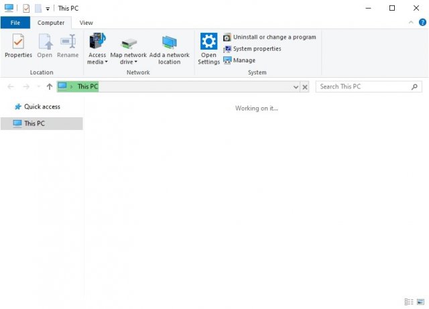Click the Back navigation arrow
429x309 pixels.
click(11, 86)
